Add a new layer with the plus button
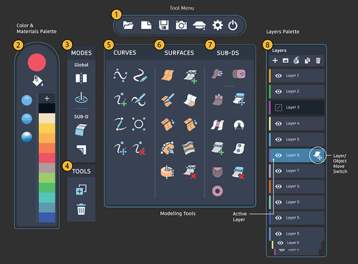This screenshot has height=264, width=358. [275, 61]
